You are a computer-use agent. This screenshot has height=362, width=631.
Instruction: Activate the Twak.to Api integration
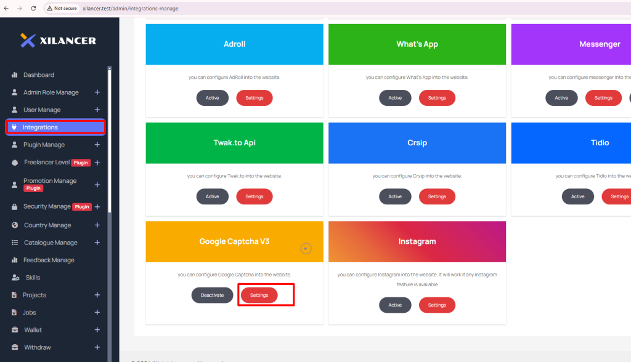[213, 196]
